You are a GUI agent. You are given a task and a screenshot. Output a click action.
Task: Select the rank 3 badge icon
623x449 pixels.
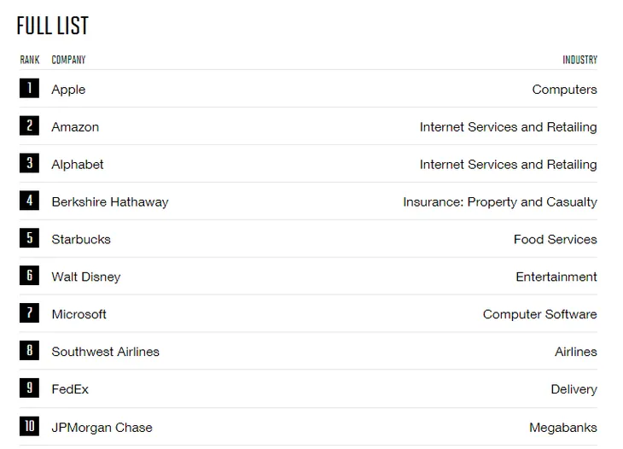click(x=29, y=163)
